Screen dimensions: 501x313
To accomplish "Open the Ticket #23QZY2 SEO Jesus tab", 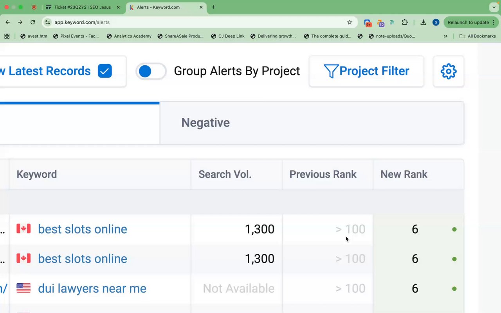I will [x=82, y=7].
